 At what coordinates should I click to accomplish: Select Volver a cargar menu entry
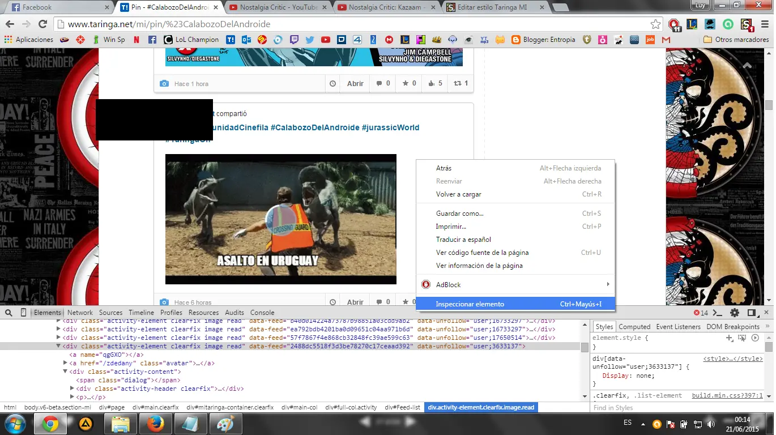[x=515, y=194]
